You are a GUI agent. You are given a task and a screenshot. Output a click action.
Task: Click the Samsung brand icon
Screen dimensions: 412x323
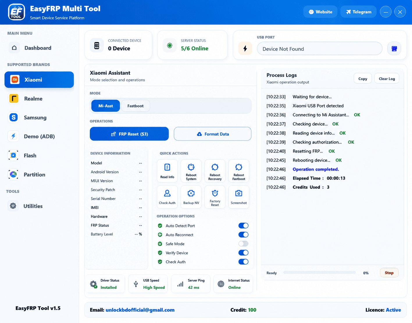coord(14,117)
